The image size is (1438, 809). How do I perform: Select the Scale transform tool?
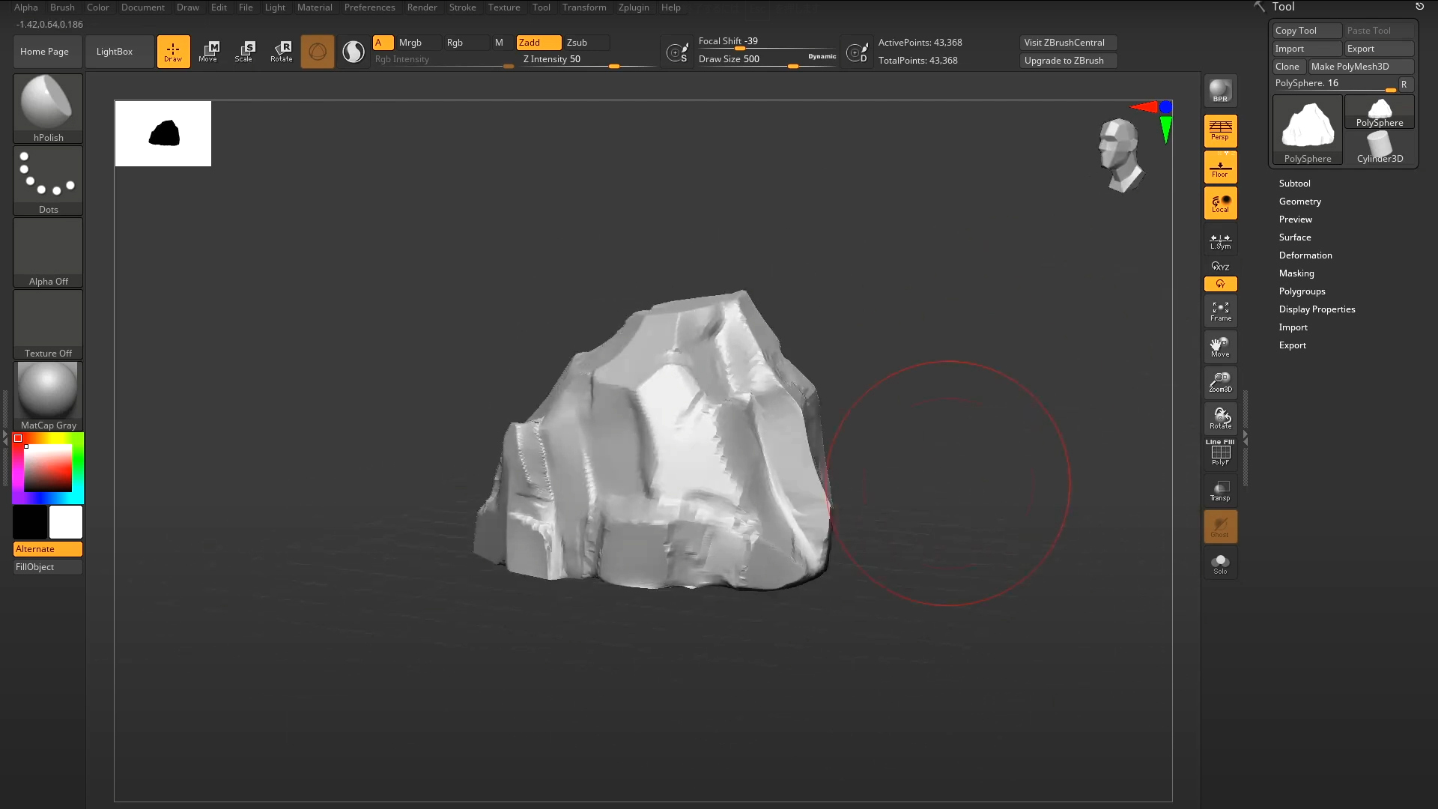[x=244, y=51]
